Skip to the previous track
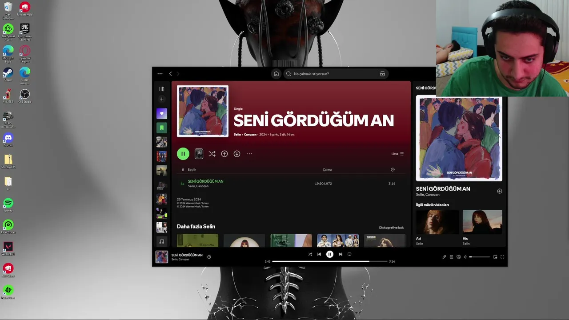Viewport: 569px width, 320px height. click(x=319, y=254)
